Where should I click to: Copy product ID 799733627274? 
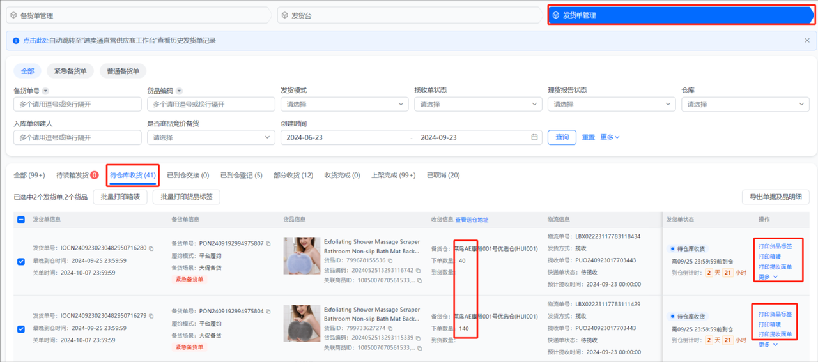[390, 328]
